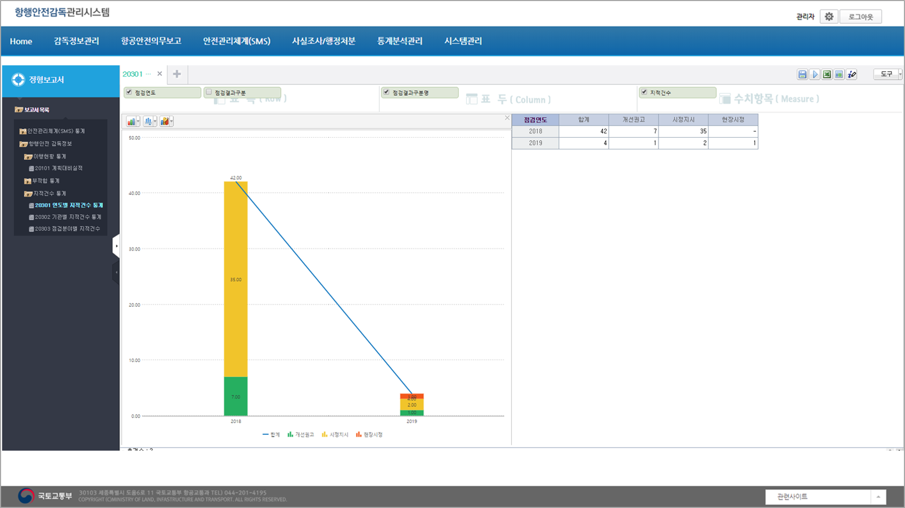905x508 pixels.
Task: Click the 개선권고 column header
Action: (x=633, y=120)
